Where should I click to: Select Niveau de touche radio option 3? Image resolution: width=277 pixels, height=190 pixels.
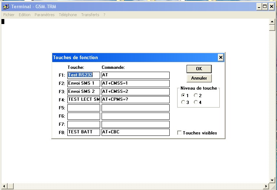click(x=183, y=102)
